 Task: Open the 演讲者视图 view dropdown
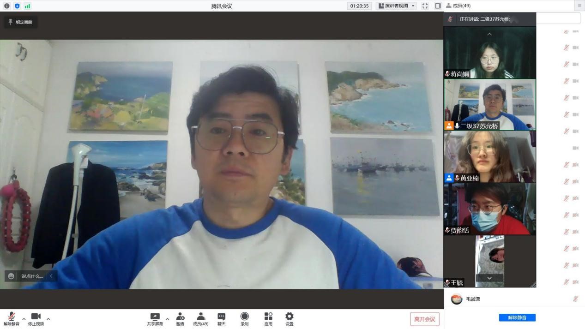tap(397, 6)
